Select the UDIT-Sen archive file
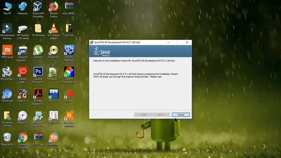The image size is (281, 158). tap(38, 139)
